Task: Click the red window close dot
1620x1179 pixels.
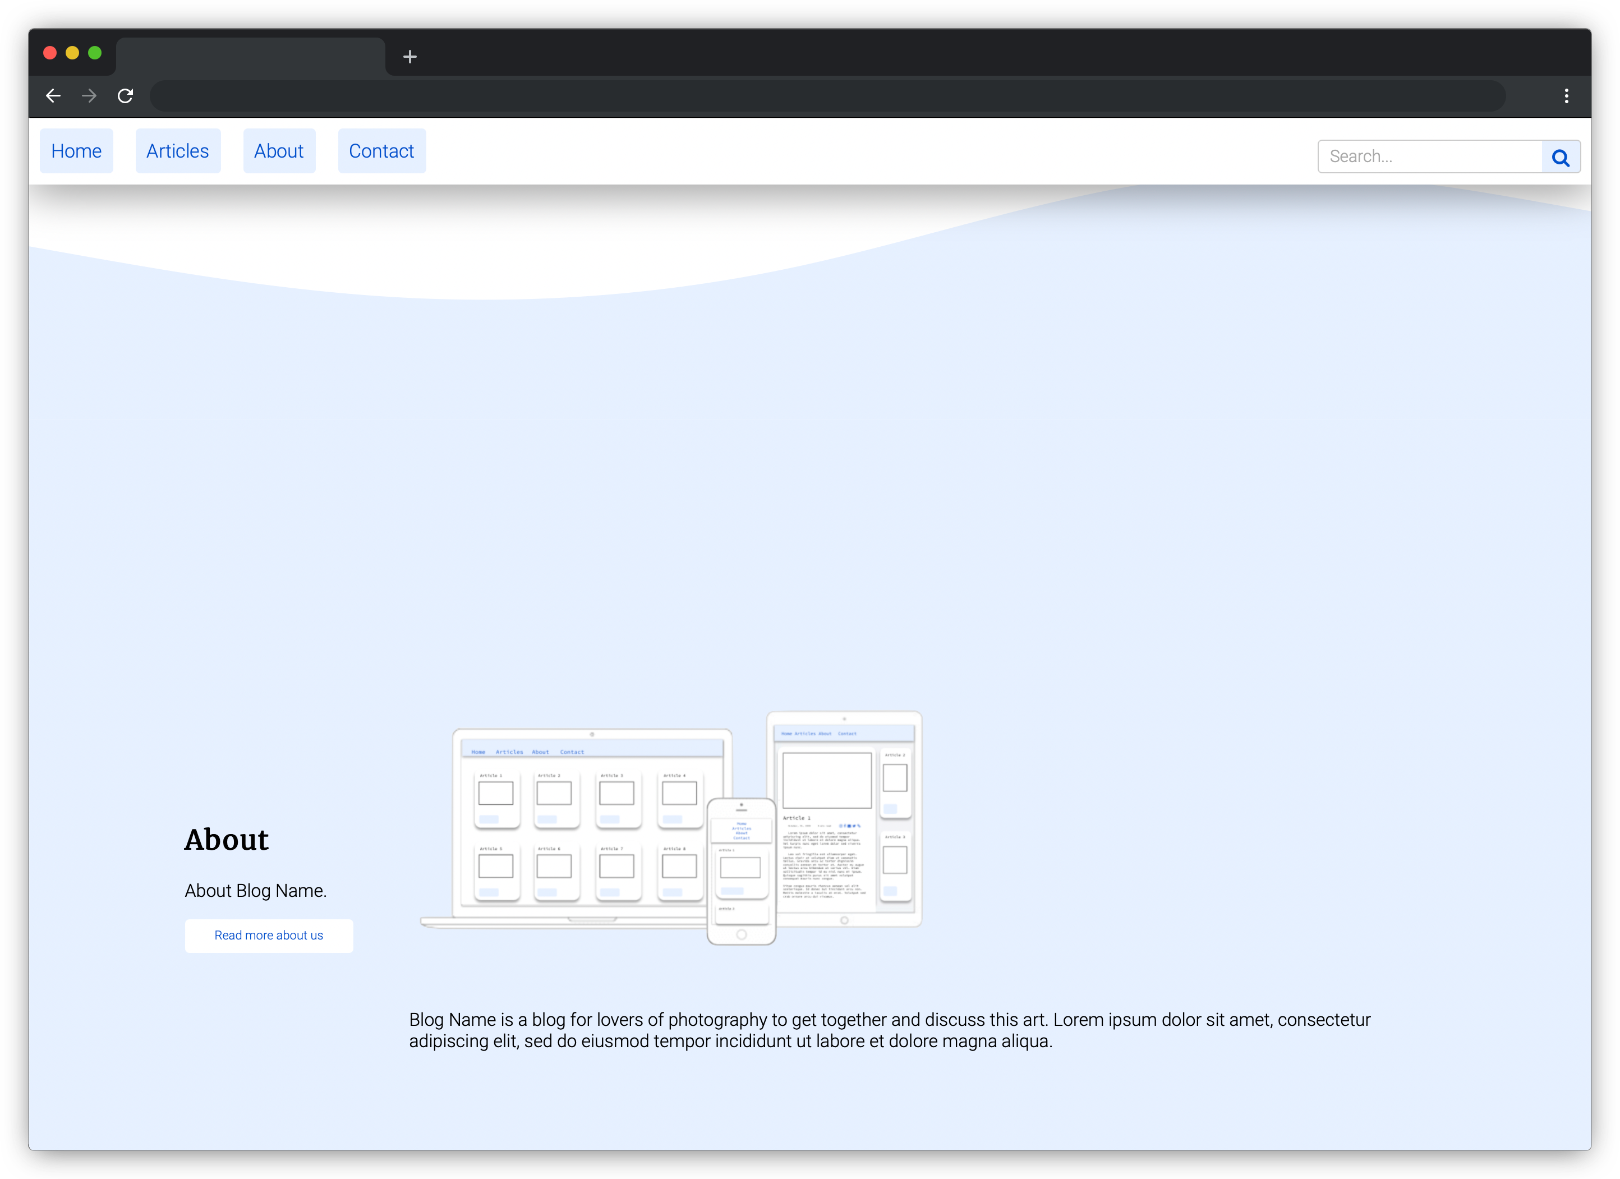Action: [50, 53]
